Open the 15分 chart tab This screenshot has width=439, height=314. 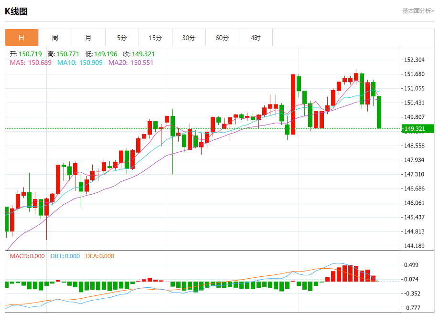(x=155, y=38)
